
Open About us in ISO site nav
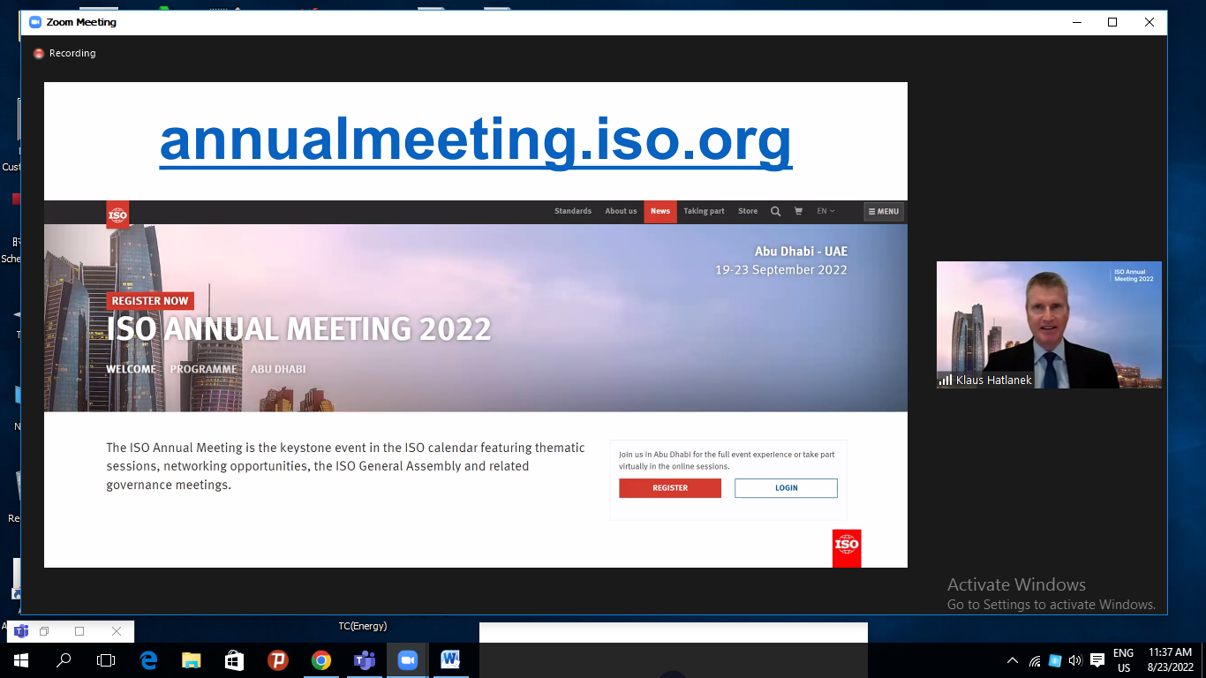tap(621, 212)
